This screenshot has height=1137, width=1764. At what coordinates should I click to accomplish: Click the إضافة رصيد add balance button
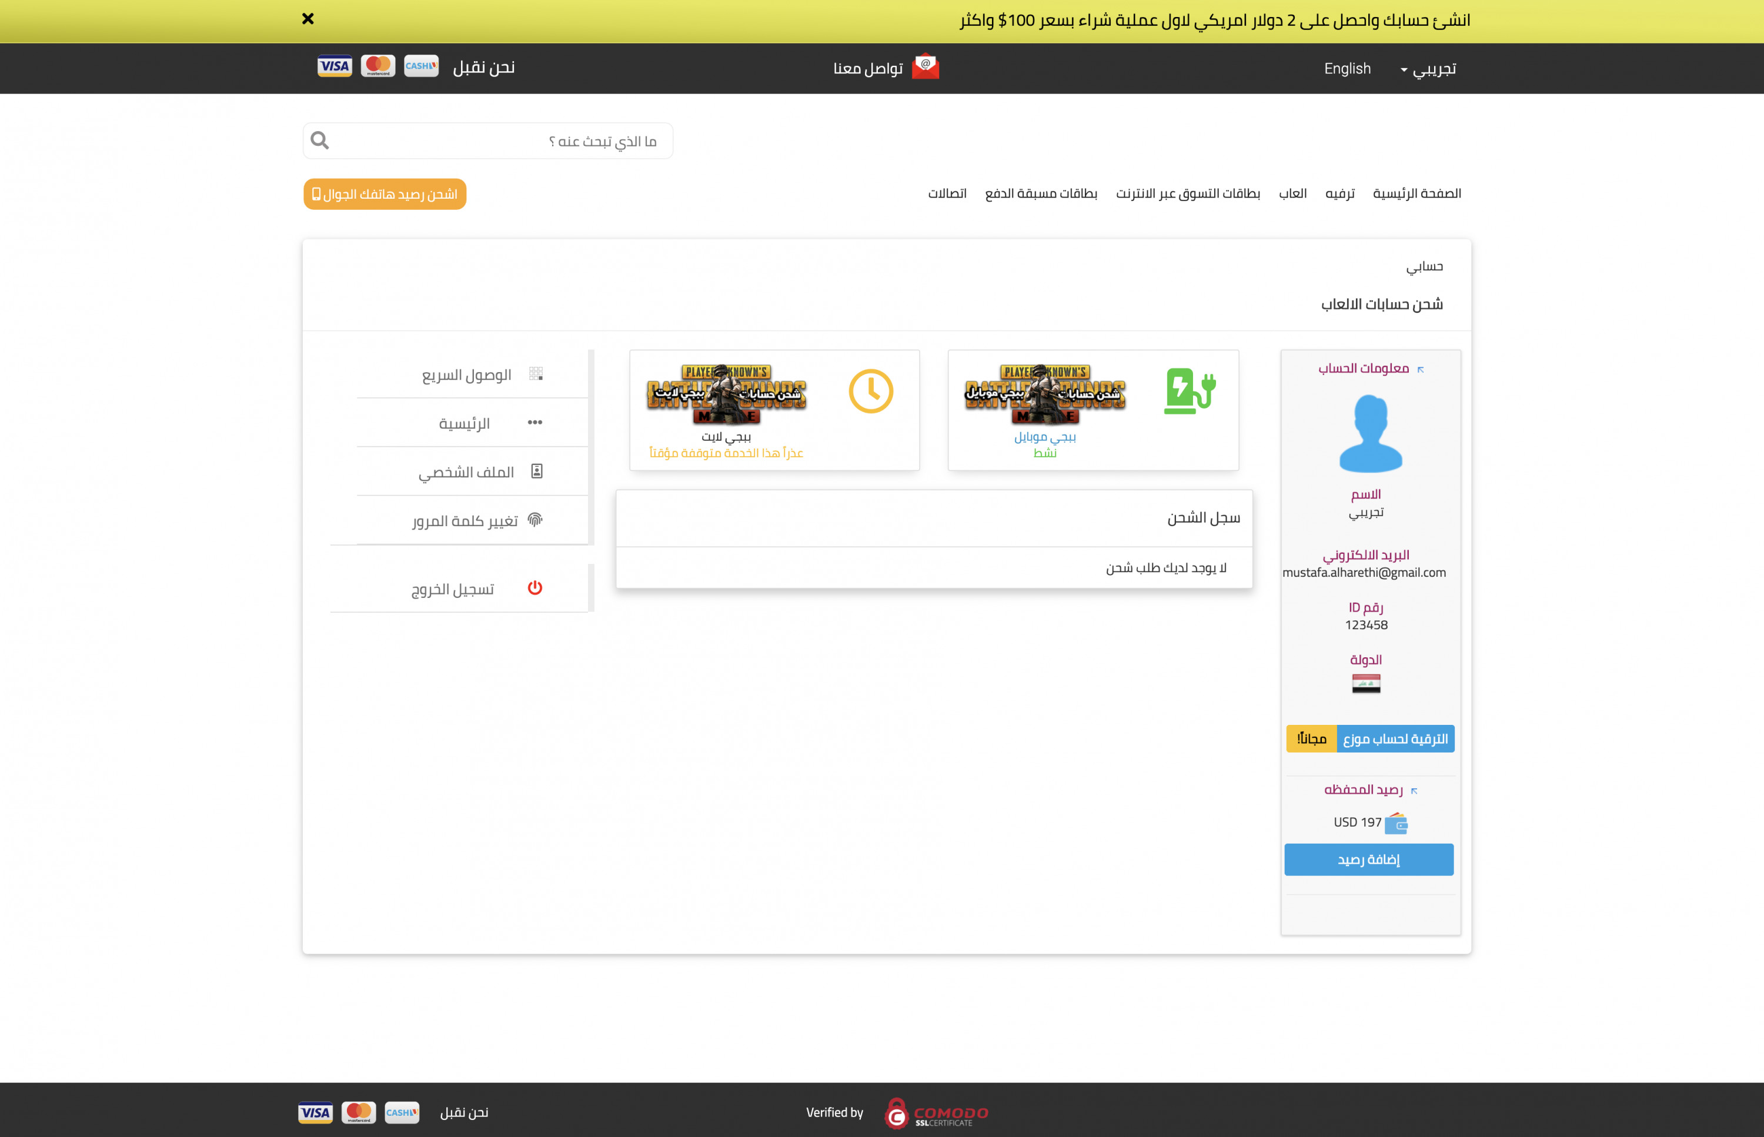click(1369, 860)
